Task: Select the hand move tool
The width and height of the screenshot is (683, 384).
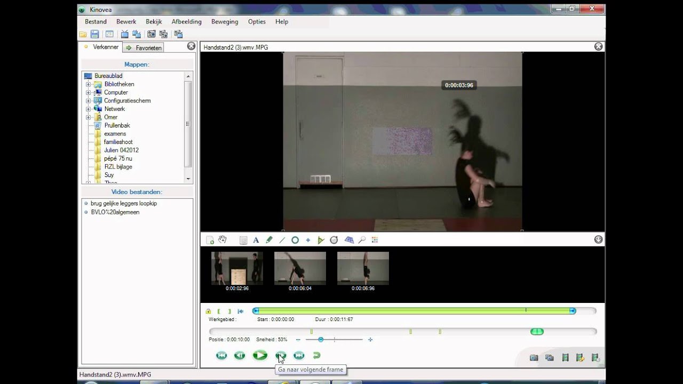Action: click(x=223, y=240)
